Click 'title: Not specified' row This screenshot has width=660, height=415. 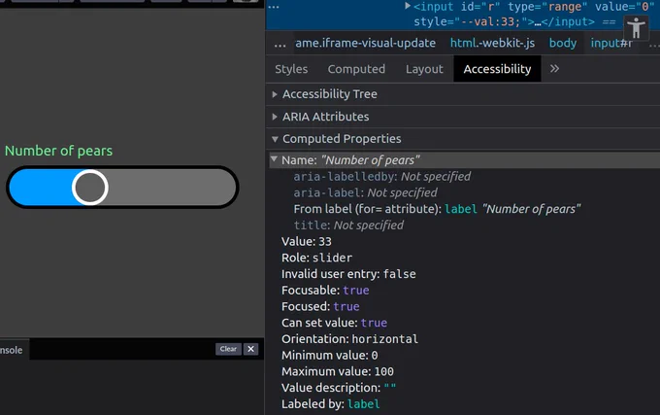[348, 225]
